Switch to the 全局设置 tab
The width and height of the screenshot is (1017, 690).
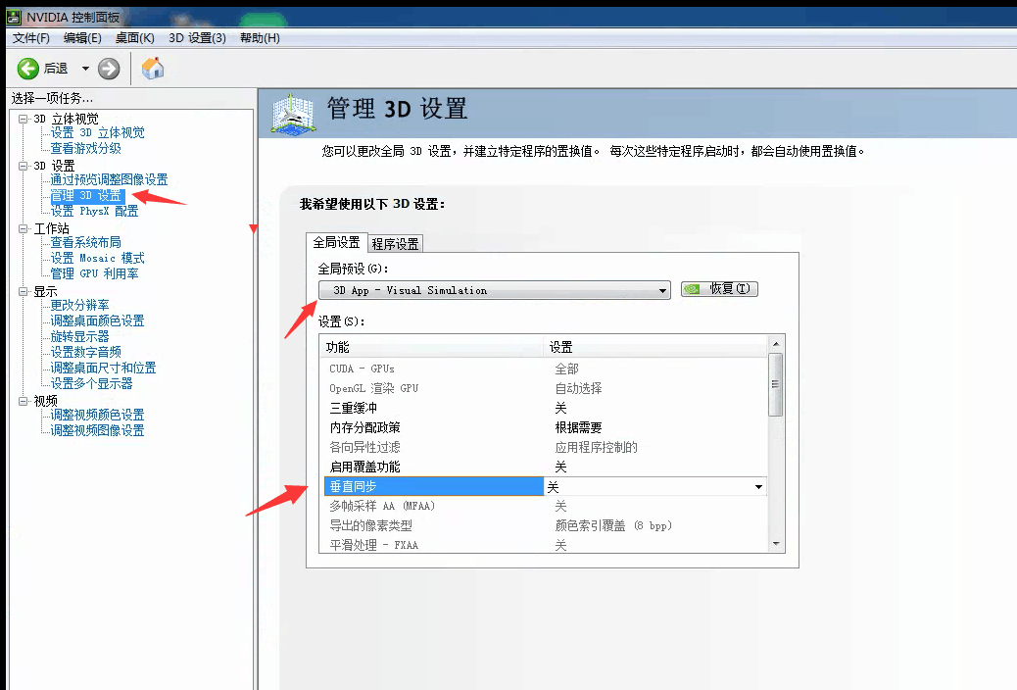336,242
